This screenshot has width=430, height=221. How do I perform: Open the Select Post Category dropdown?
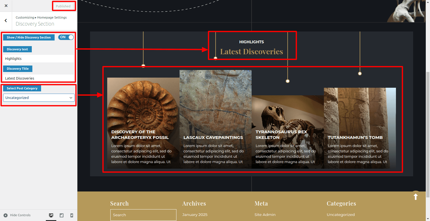(39, 98)
